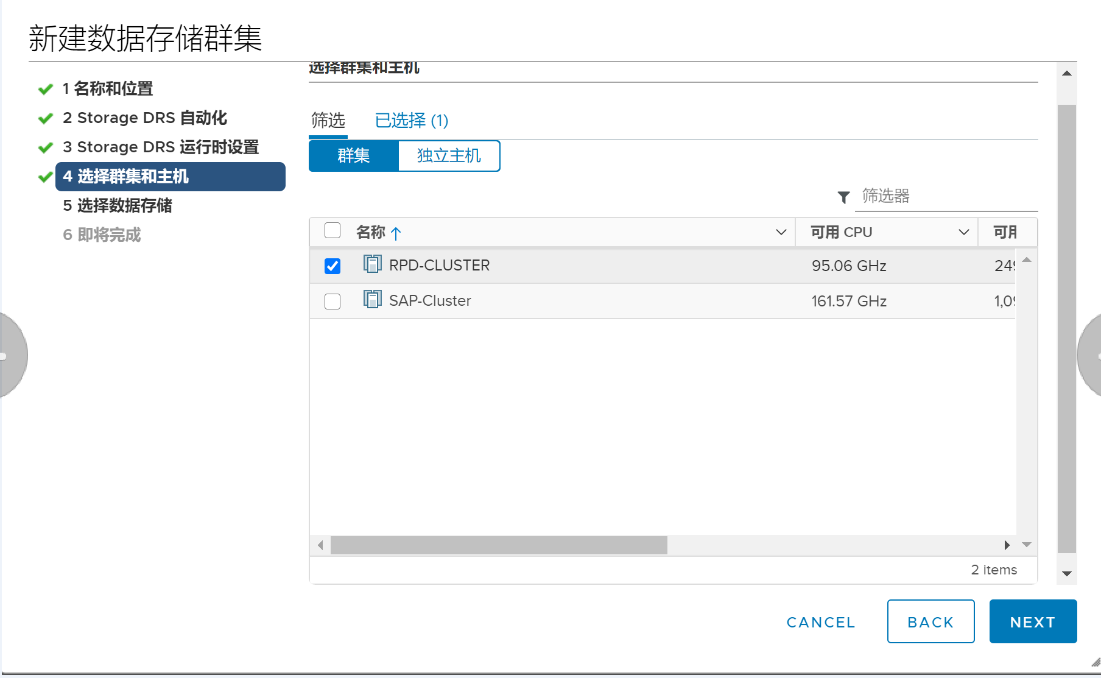Click the checkmark beside Storage DRS 运行时设置

(x=45, y=147)
